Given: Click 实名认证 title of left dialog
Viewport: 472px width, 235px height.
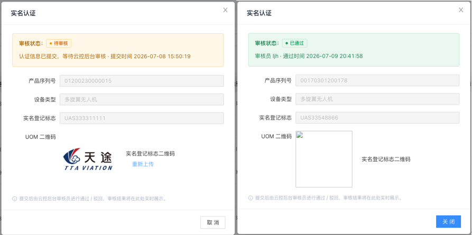Looking at the screenshot, I should tap(23, 14).
